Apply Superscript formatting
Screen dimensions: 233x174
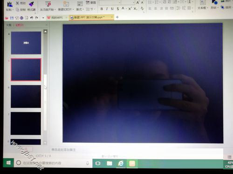[x=130, y=9]
